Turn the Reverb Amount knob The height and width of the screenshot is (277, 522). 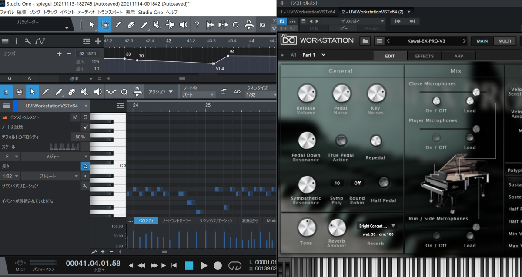(x=337, y=227)
